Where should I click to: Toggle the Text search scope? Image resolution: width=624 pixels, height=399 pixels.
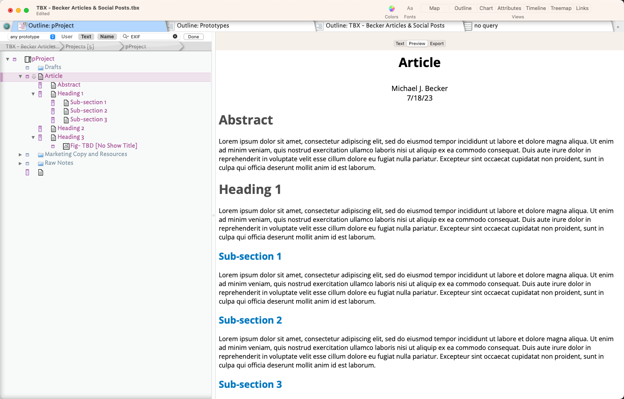click(86, 36)
